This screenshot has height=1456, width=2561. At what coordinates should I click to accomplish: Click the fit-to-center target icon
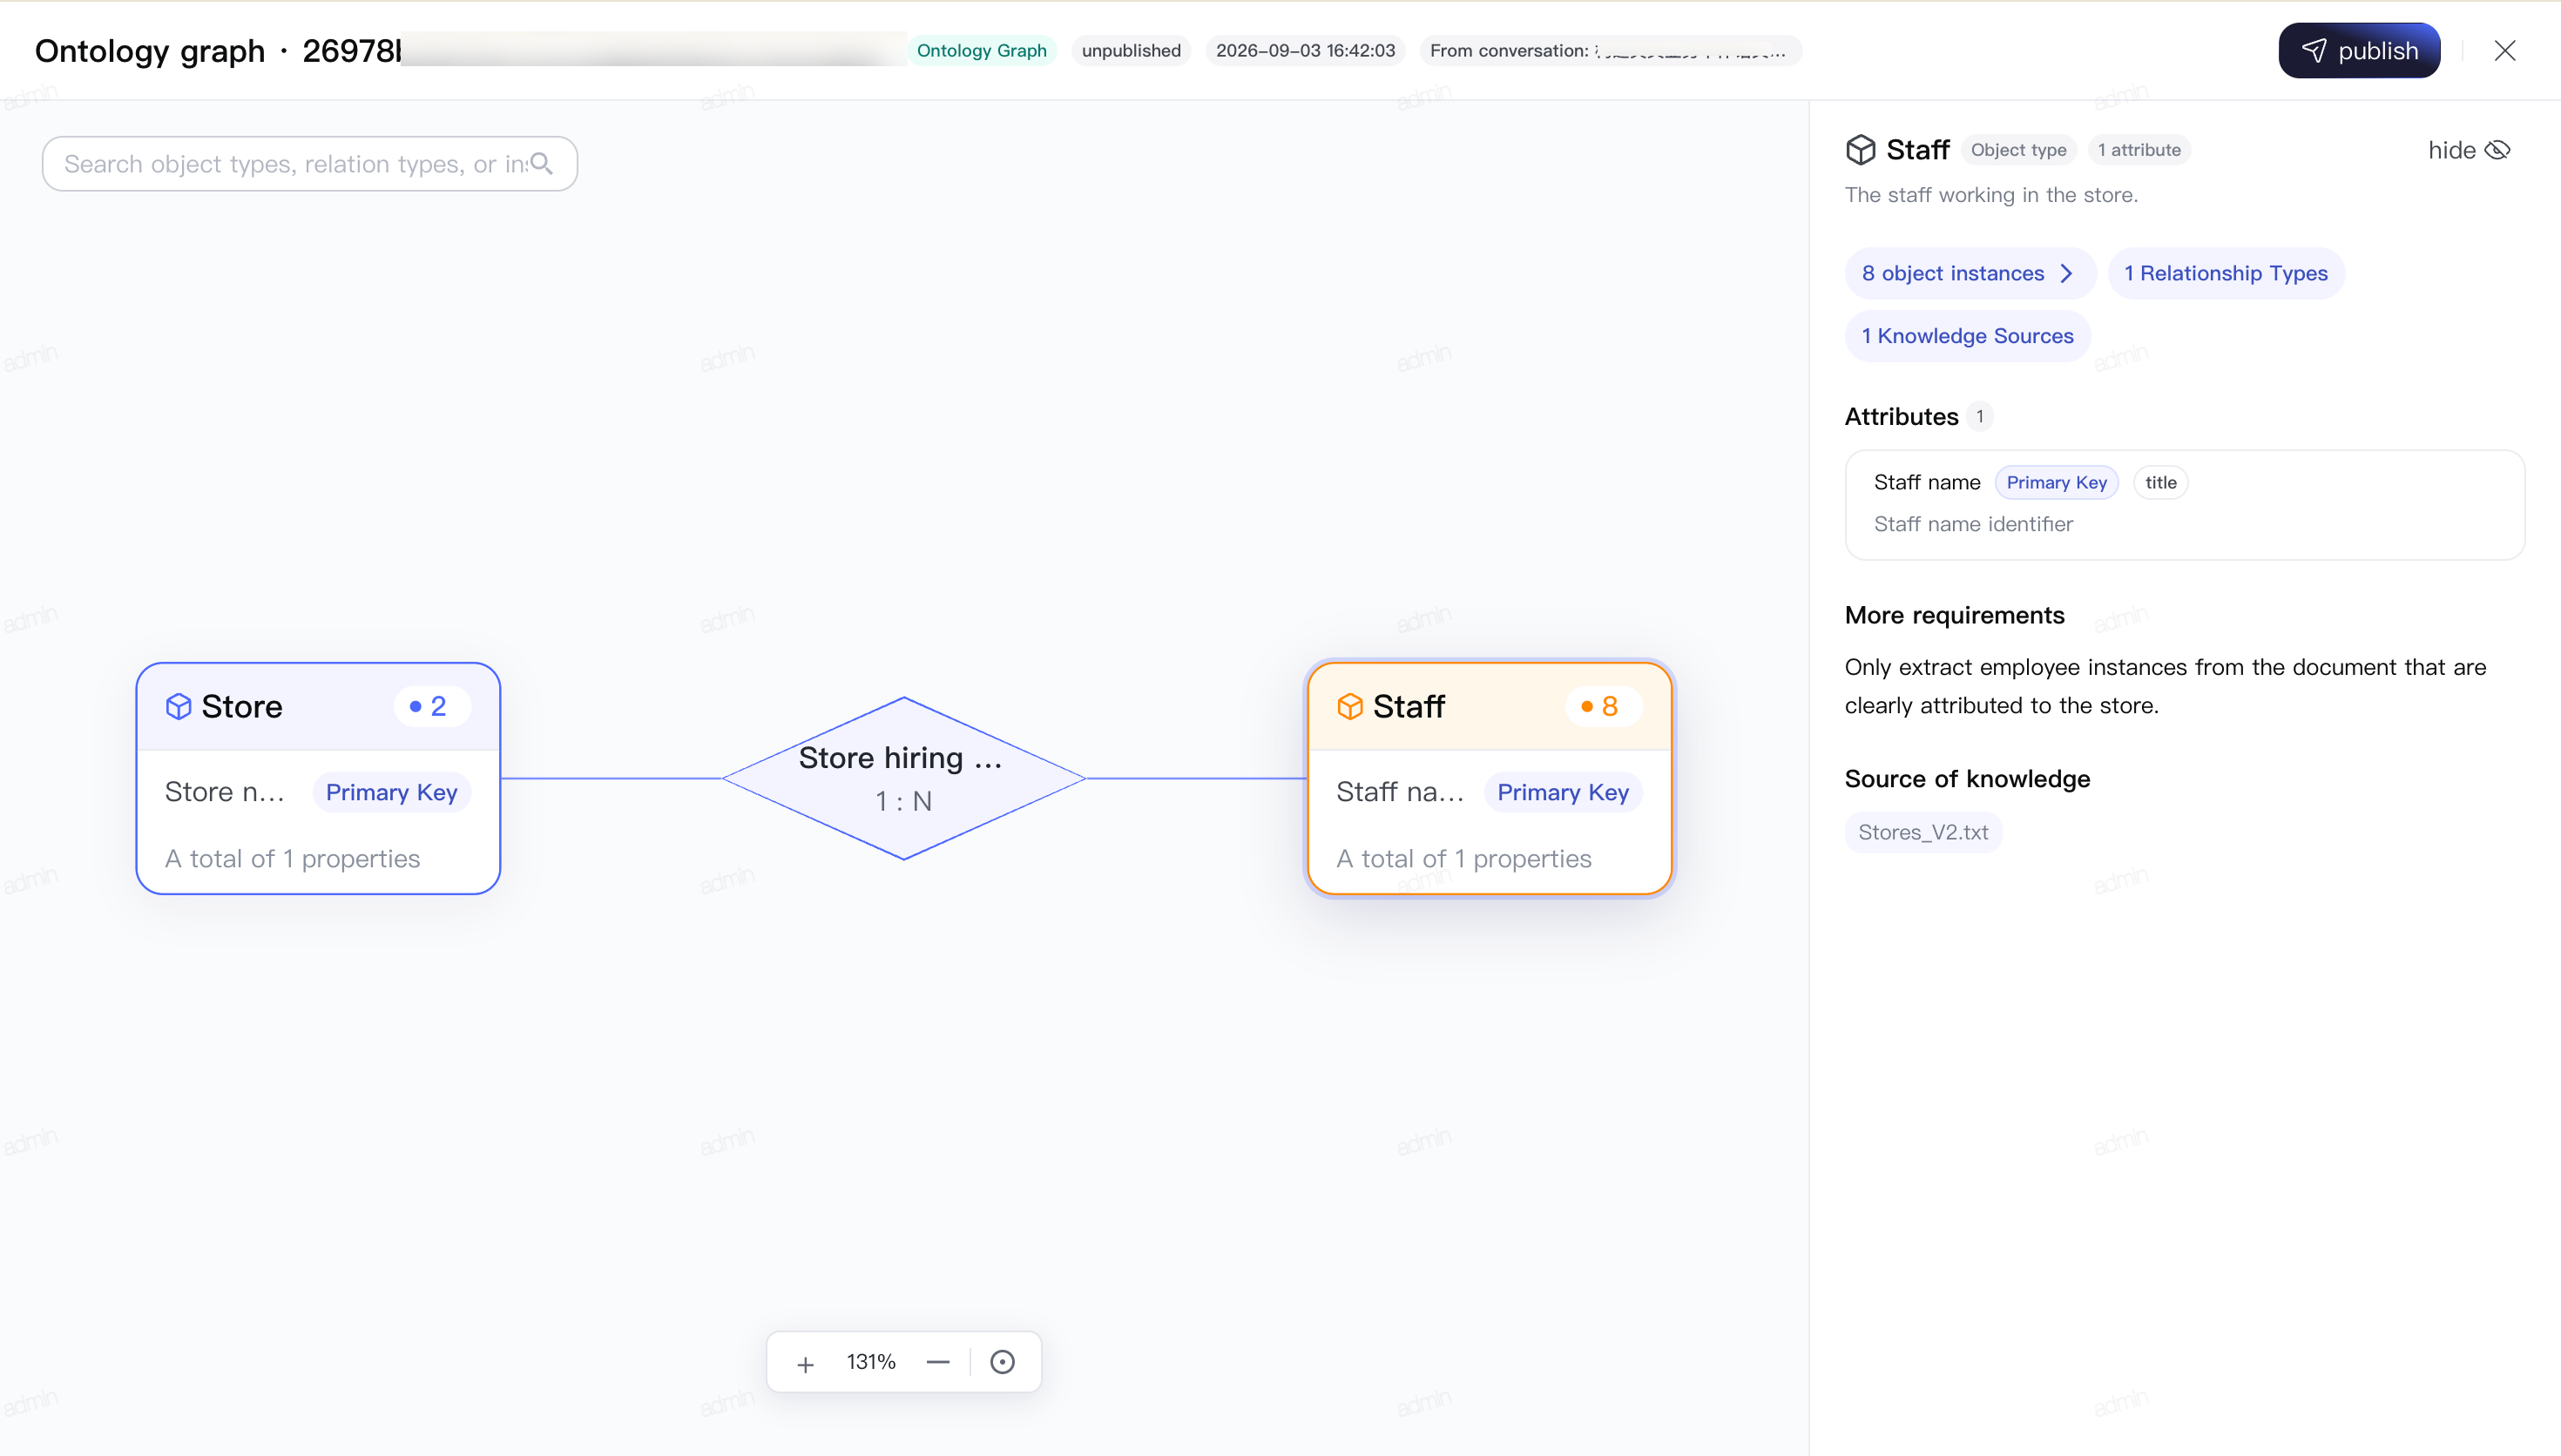coord(1002,1362)
